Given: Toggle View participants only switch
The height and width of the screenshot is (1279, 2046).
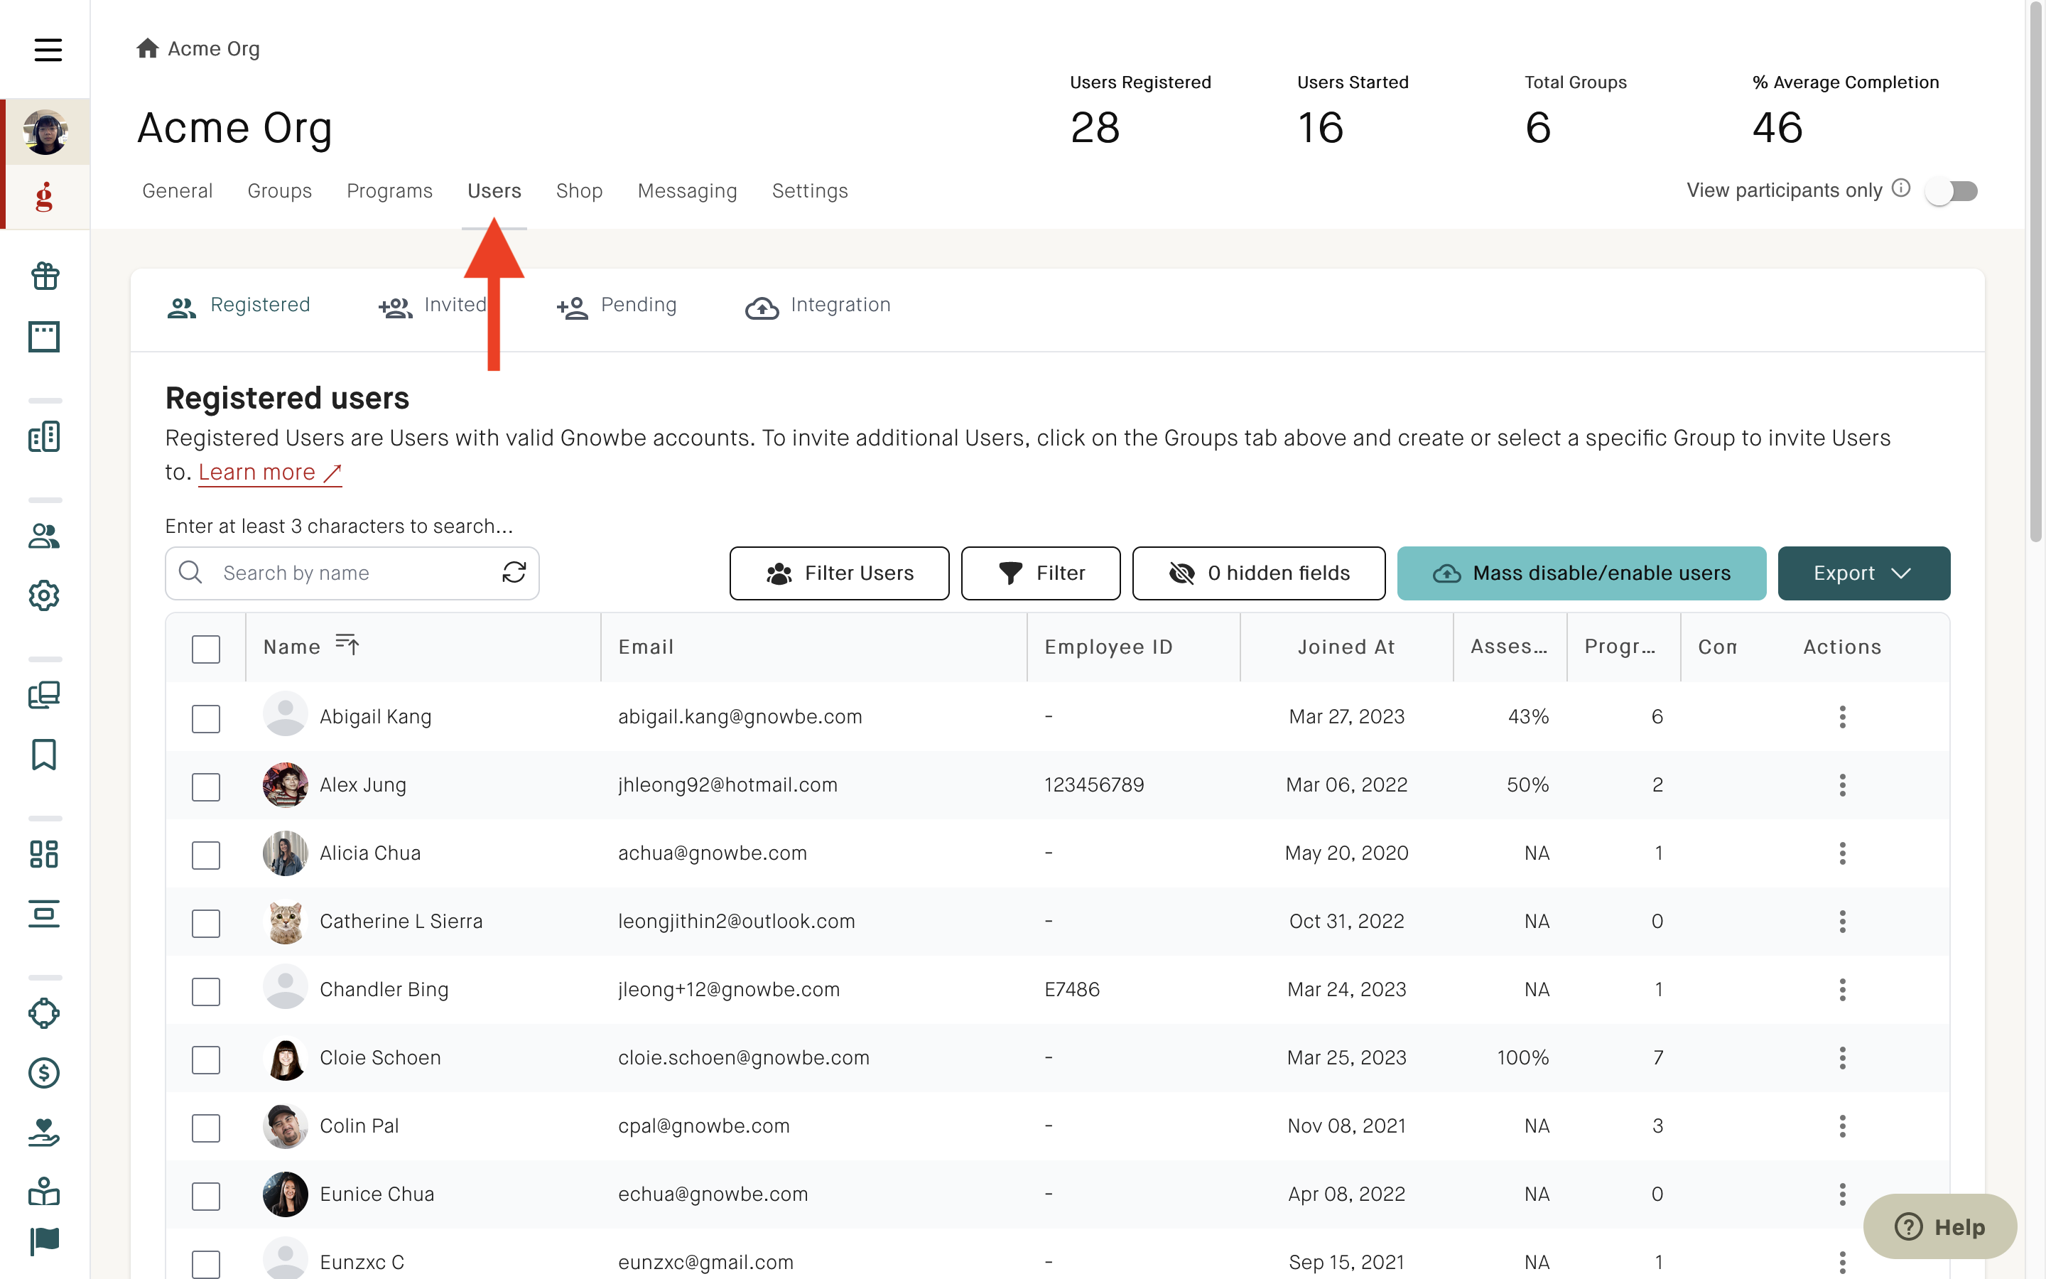Looking at the screenshot, I should [x=1951, y=190].
